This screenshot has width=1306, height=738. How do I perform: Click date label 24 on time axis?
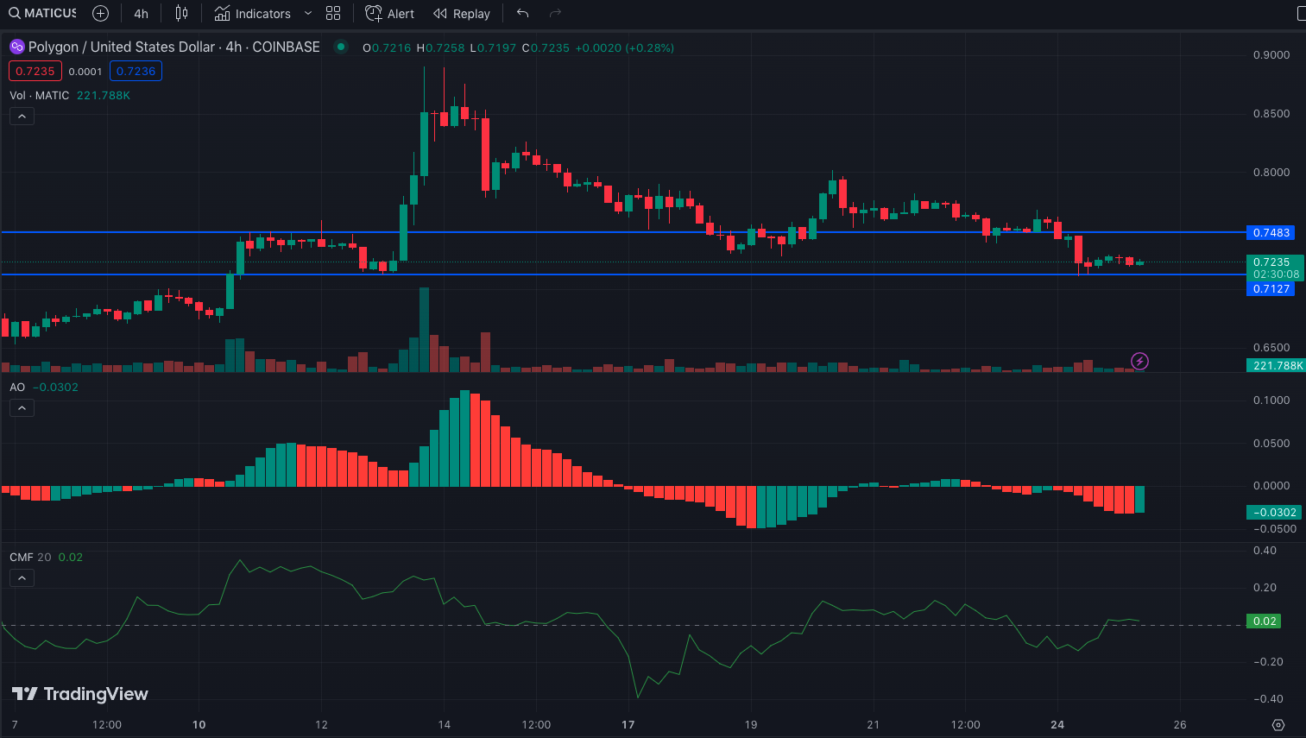tap(1057, 724)
